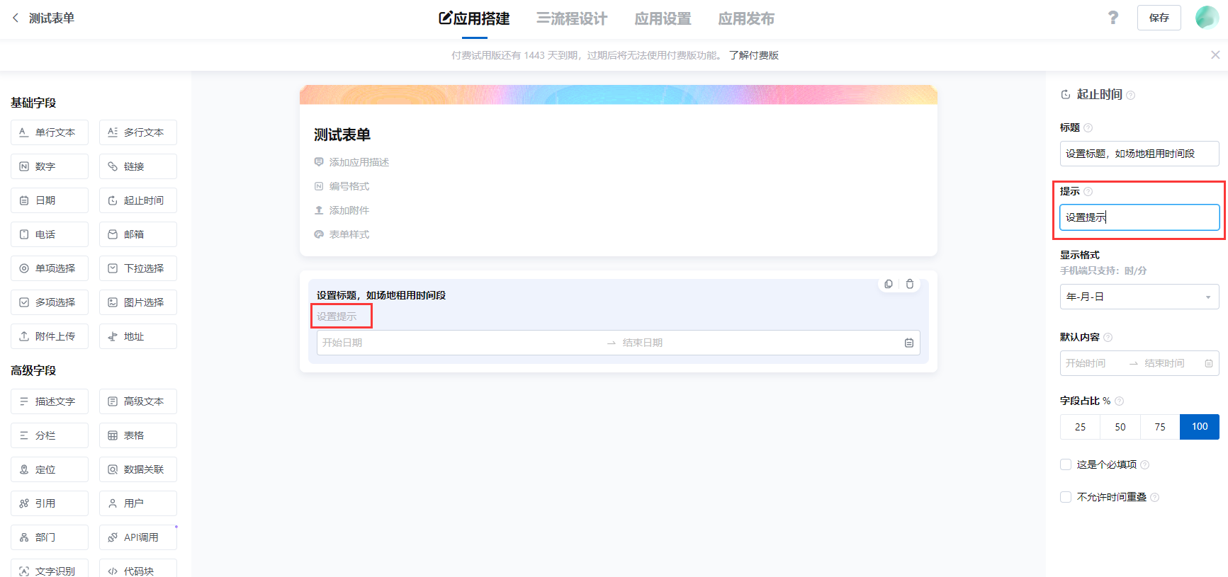Open the 默认内容 date range picker

(1139, 363)
